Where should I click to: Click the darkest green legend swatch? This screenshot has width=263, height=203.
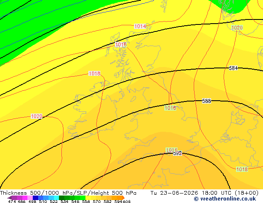pos(61,198)
